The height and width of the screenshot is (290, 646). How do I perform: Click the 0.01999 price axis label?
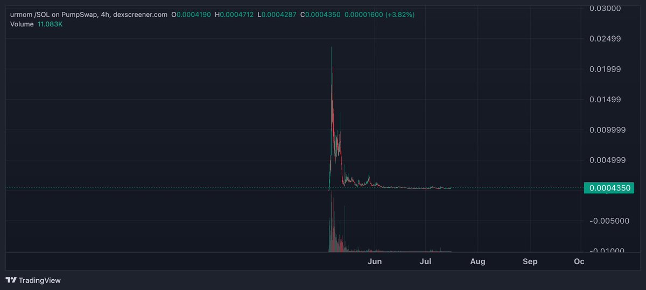click(x=606, y=69)
